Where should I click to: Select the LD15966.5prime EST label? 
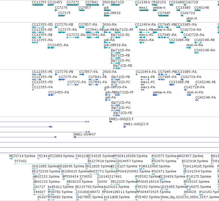[174, 187]
